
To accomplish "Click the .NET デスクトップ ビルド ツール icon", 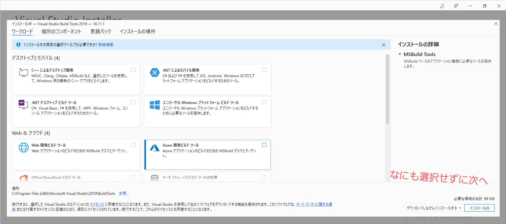I will click(x=23, y=105).
